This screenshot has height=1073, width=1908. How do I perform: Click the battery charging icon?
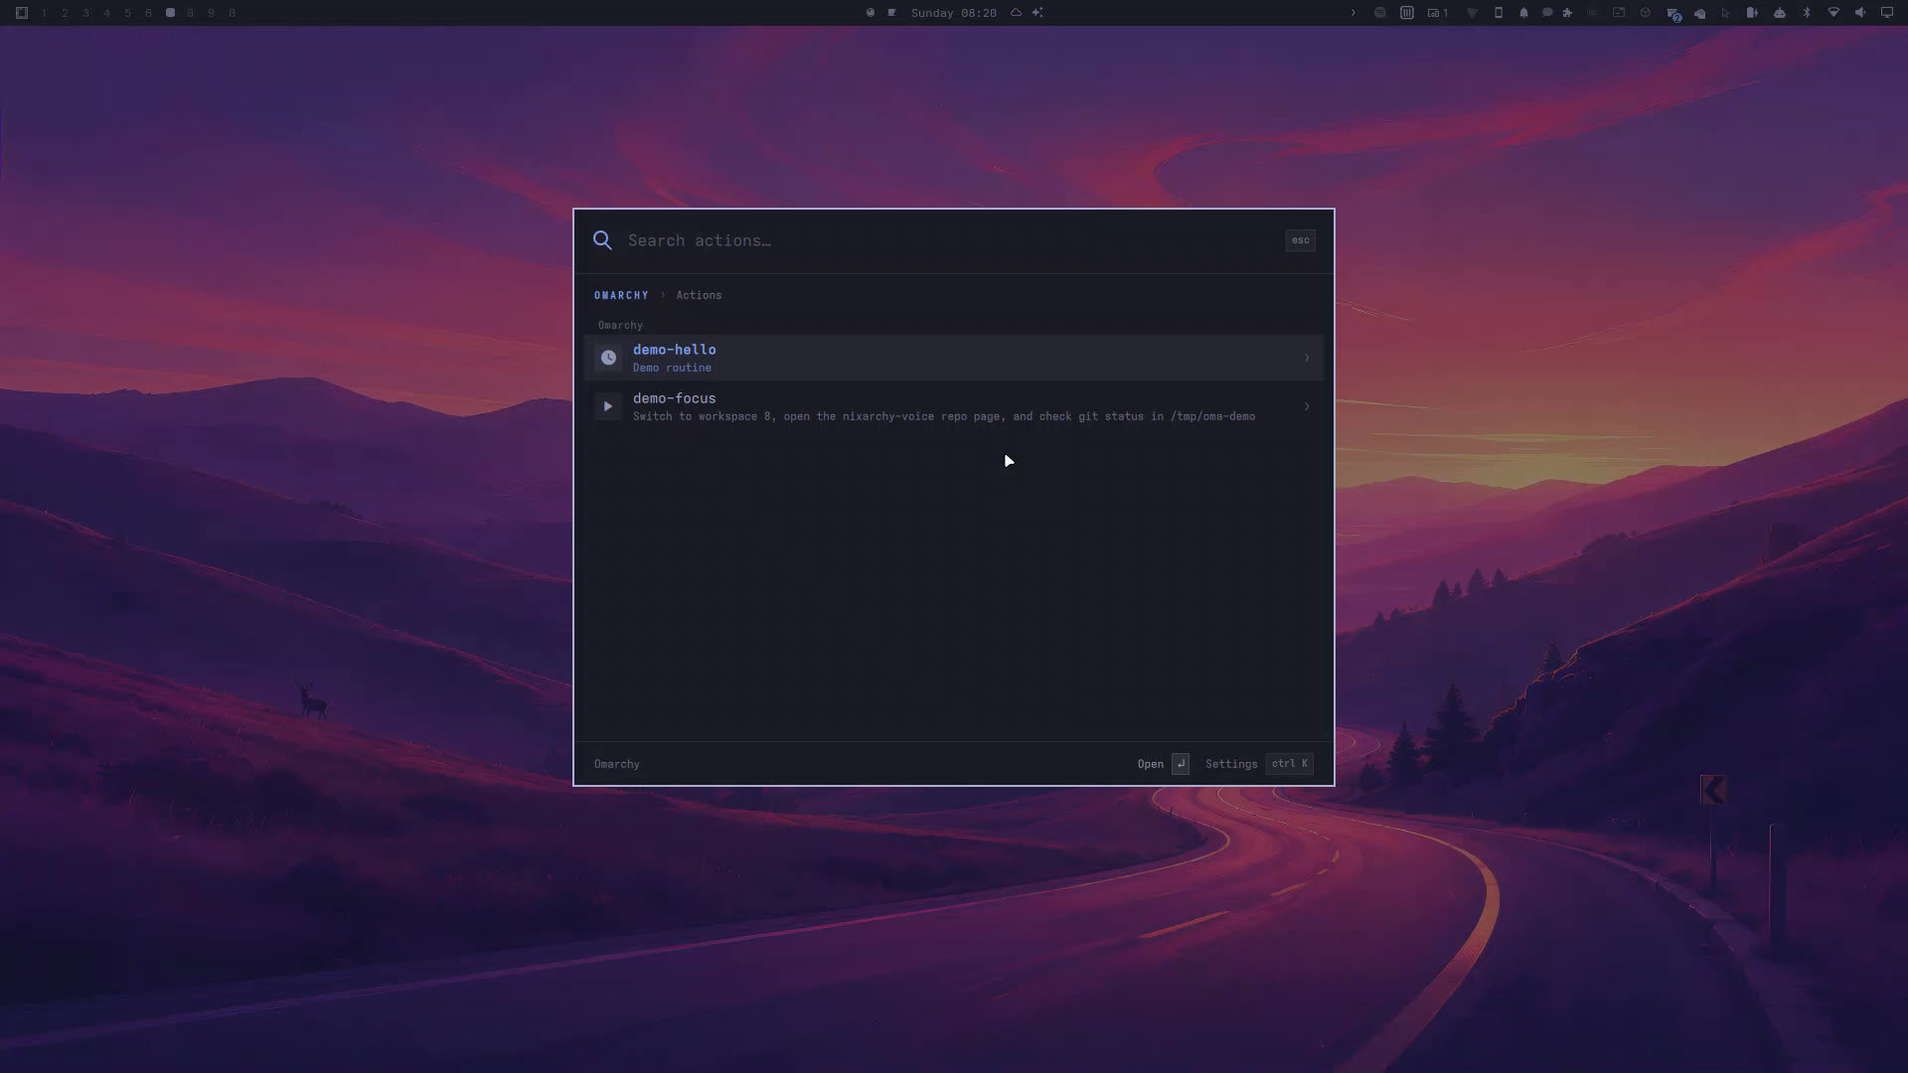(x=1752, y=13)
